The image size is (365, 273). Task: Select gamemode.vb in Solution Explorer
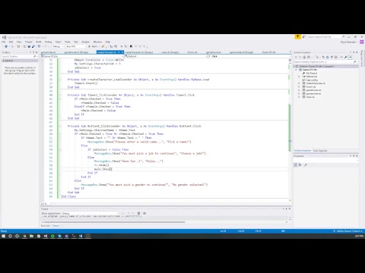313,94
